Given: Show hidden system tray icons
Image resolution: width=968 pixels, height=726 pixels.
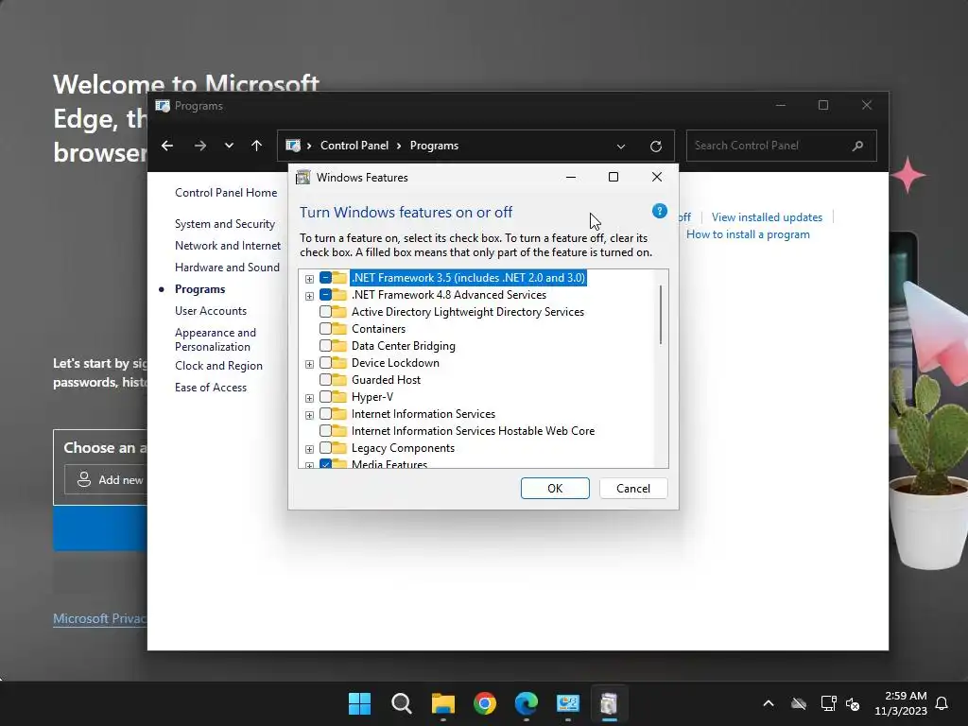Looking at the screenshot, I should pos(768,703).
